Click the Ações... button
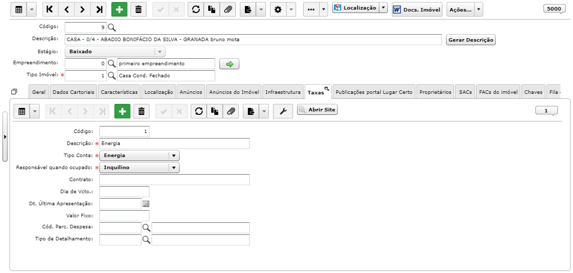This screenshot has height=273, width=573. (x=461, y=10)
